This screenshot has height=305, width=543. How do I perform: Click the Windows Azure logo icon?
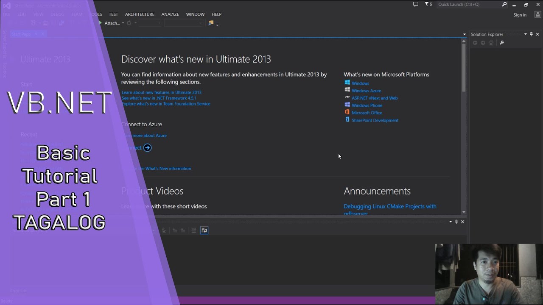click(x=347, y=90)
